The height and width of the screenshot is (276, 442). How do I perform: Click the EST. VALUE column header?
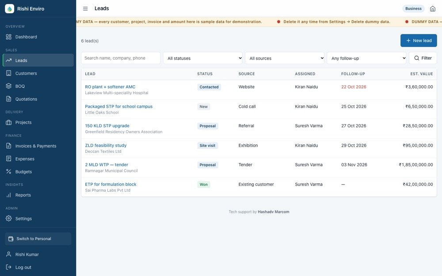pos(421,74)
